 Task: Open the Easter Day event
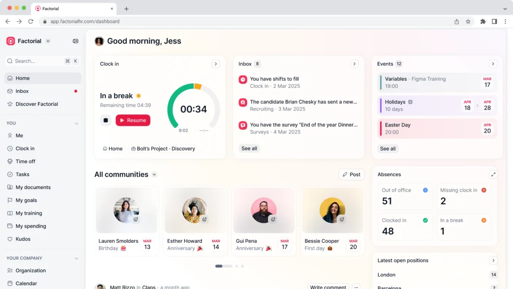pyautogui.click(x=437, y=128)
